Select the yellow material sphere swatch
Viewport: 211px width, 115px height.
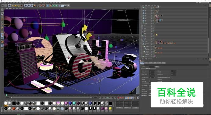pos(110,108)
